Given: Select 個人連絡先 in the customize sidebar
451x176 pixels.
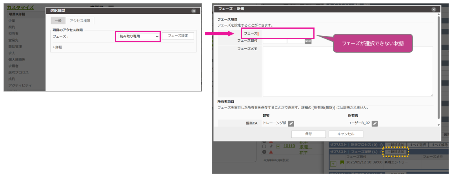Looking at the screenshot, I should coord(17,59).
